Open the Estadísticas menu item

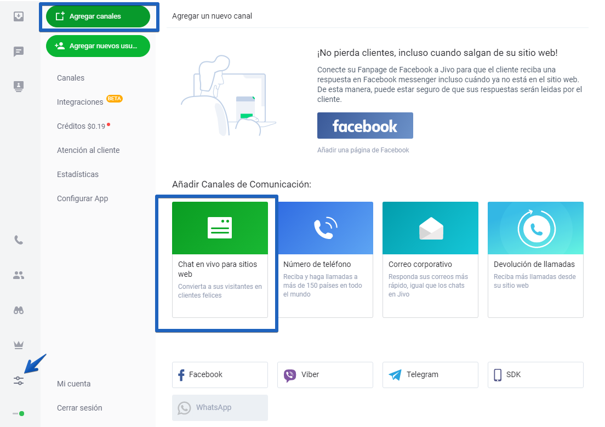[x=78, y=174]
